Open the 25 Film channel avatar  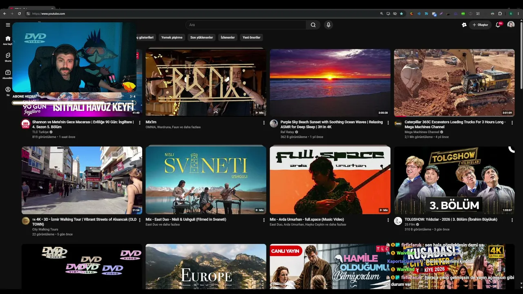tap(398, 221)
